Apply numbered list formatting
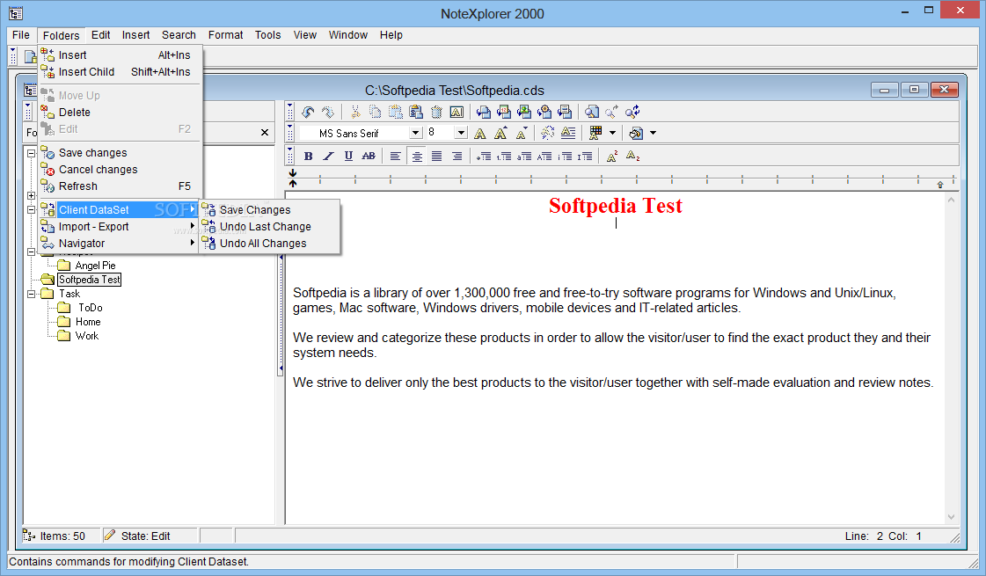 tap(504, 156)
